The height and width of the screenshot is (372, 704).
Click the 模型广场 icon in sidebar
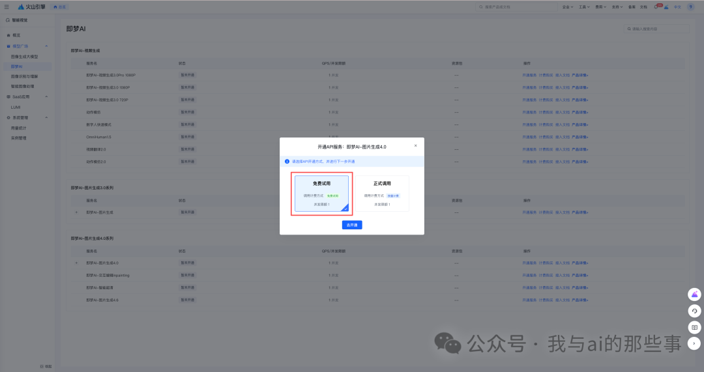(8, 46)
